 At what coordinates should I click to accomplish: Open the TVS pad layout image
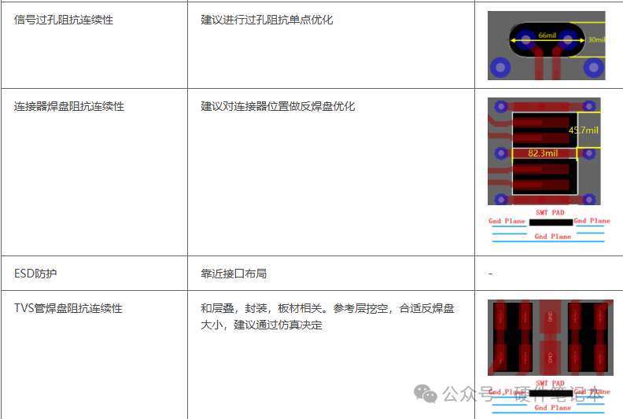pos(548,336)
